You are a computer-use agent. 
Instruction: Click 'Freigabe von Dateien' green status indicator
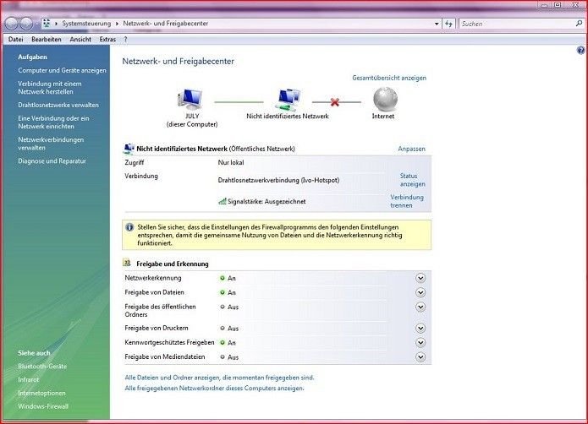(x=223, y=292)
